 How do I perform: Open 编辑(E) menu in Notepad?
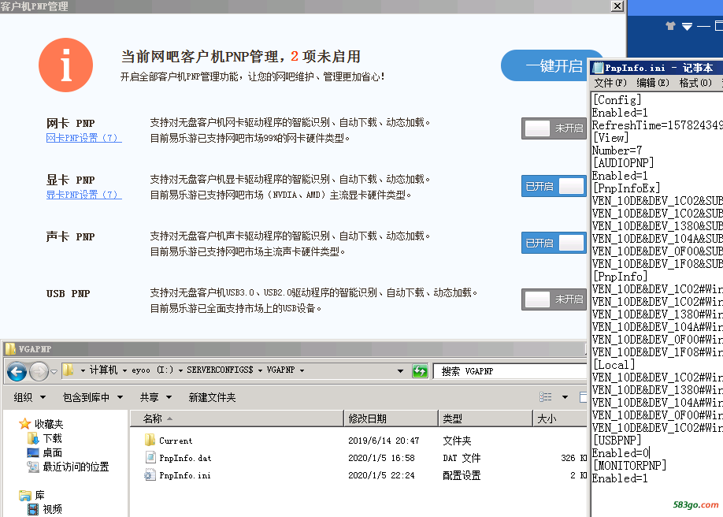coord(653,83)
